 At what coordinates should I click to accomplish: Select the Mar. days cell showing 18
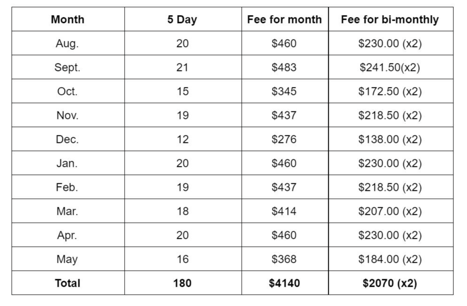183,211
